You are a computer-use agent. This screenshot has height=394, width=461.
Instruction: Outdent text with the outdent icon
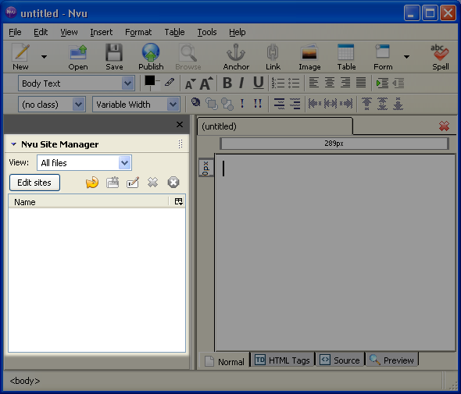(398, 83)
